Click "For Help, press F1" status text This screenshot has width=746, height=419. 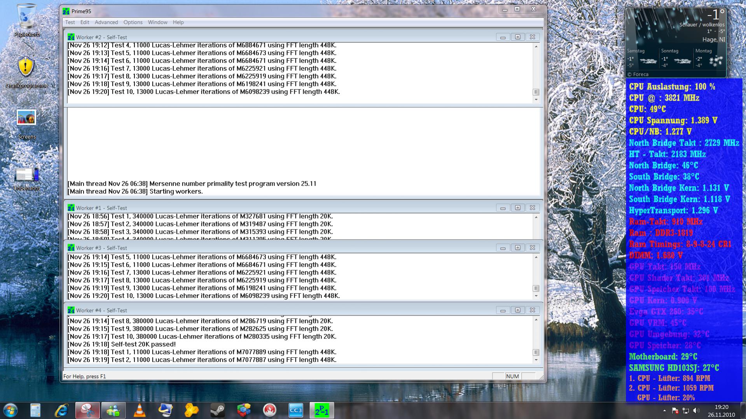(84, 376)
